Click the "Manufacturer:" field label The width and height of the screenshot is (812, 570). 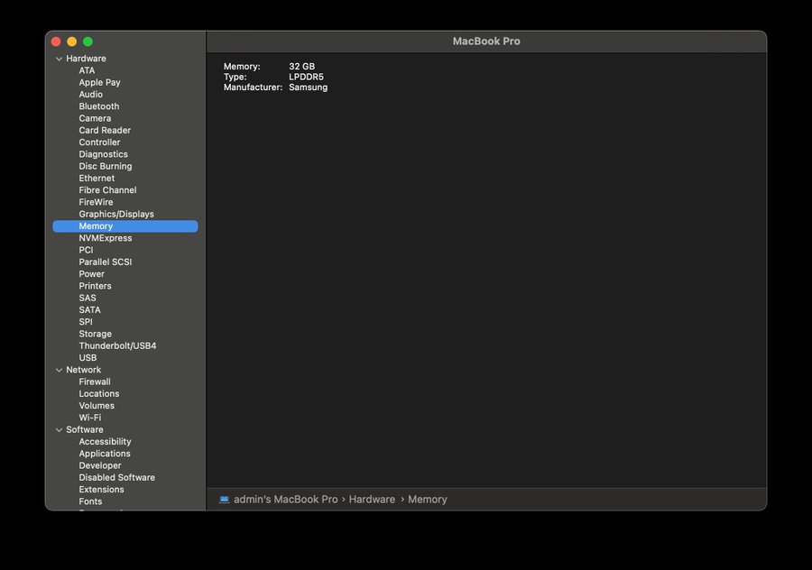click(253, 87)
